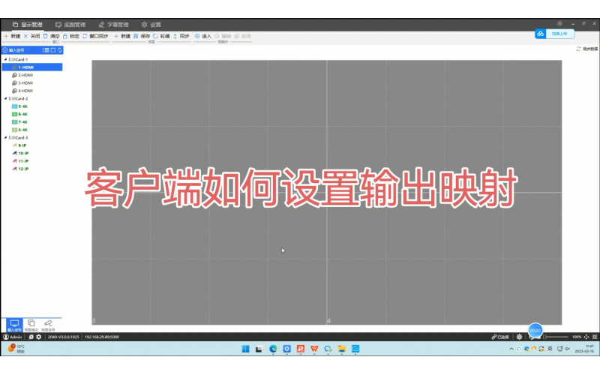Click the 同步数据 refresh button
Screen dimensions: 600x375
(x=586, y=49)
